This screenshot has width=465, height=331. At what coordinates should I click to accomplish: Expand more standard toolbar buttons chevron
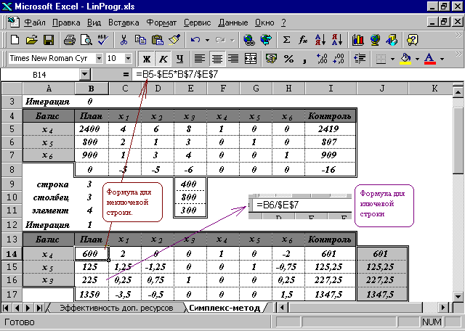click(458, 36)
